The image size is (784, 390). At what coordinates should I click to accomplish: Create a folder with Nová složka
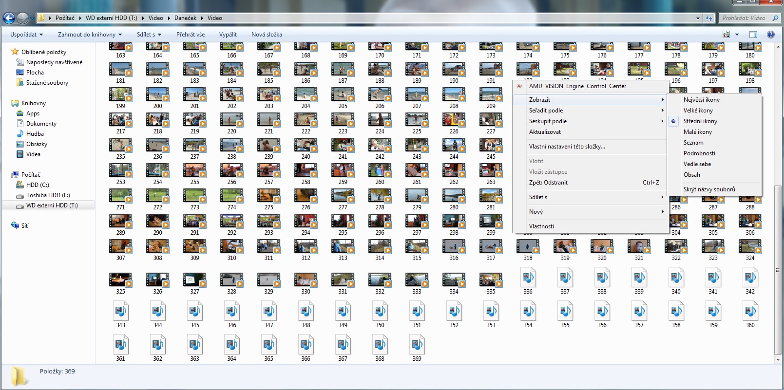coord(267,35)
